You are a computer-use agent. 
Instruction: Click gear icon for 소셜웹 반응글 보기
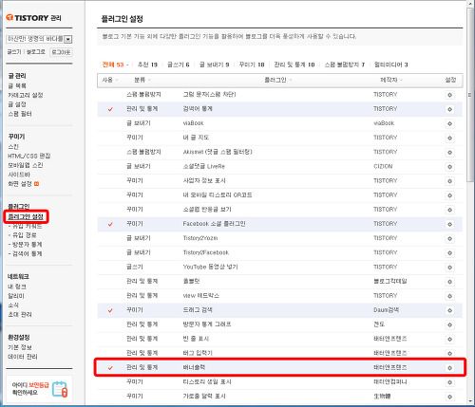pos(449,210)
